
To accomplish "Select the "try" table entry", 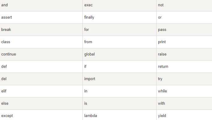I will 160,79.
